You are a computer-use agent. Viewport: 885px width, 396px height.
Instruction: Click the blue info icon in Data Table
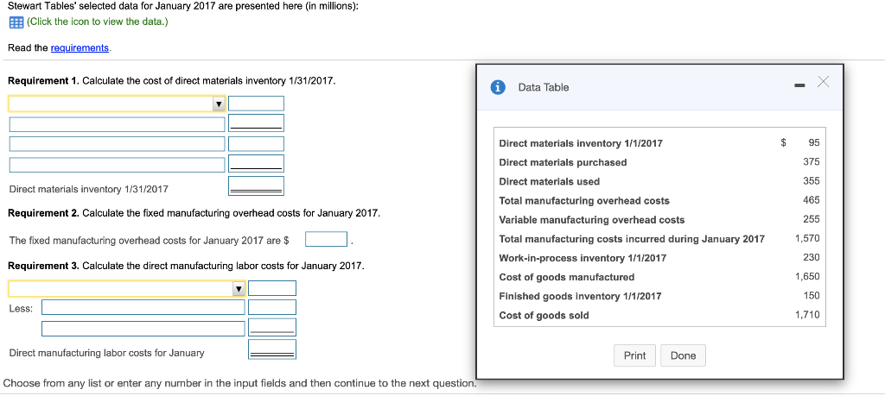pyautogui.click(x=497, y=87)
